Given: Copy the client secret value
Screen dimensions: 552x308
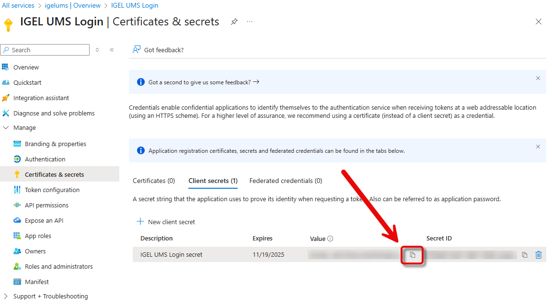Looking at the screenshot, I should point(412,255).
